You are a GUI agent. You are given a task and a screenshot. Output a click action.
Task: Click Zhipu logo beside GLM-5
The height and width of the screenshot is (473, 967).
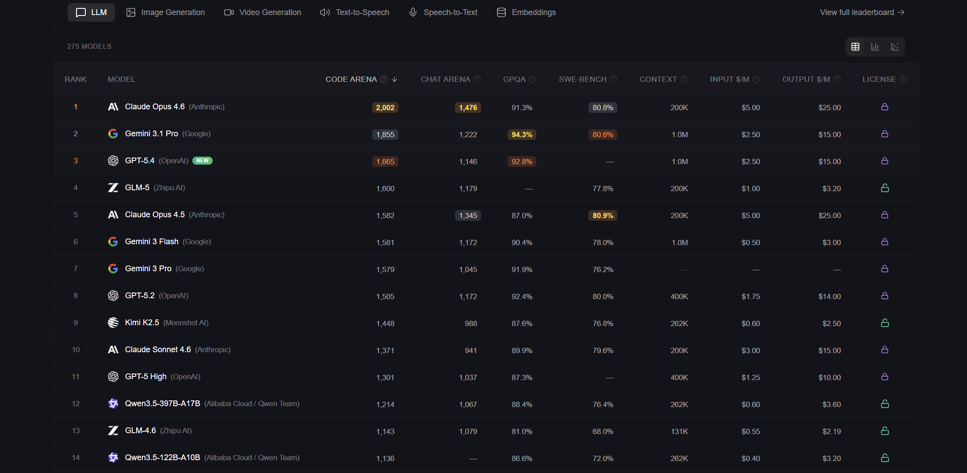click(x=113, y=188)
